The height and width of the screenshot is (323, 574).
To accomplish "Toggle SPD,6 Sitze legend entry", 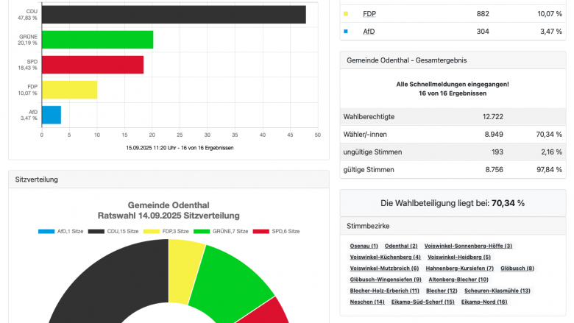I will 277,231.
